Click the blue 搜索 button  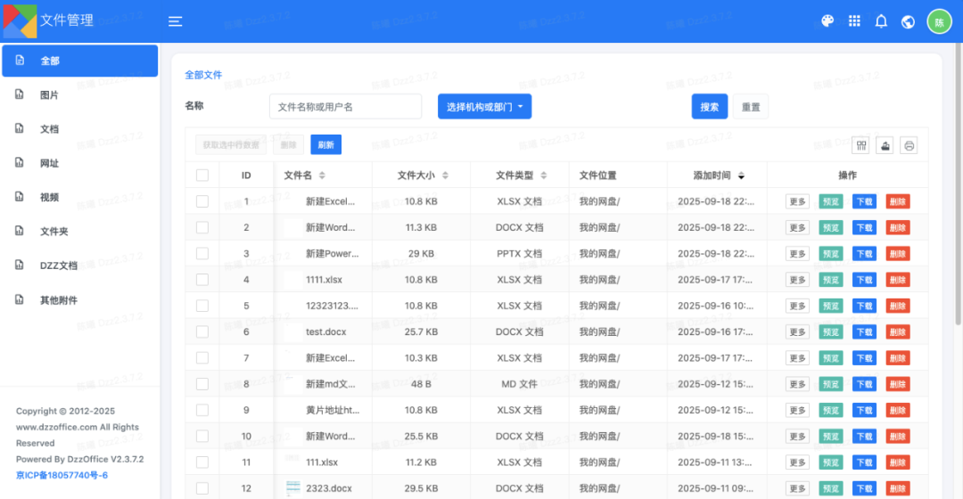710,107
